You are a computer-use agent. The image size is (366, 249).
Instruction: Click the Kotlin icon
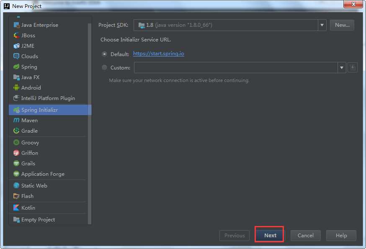tap(16, 208)
